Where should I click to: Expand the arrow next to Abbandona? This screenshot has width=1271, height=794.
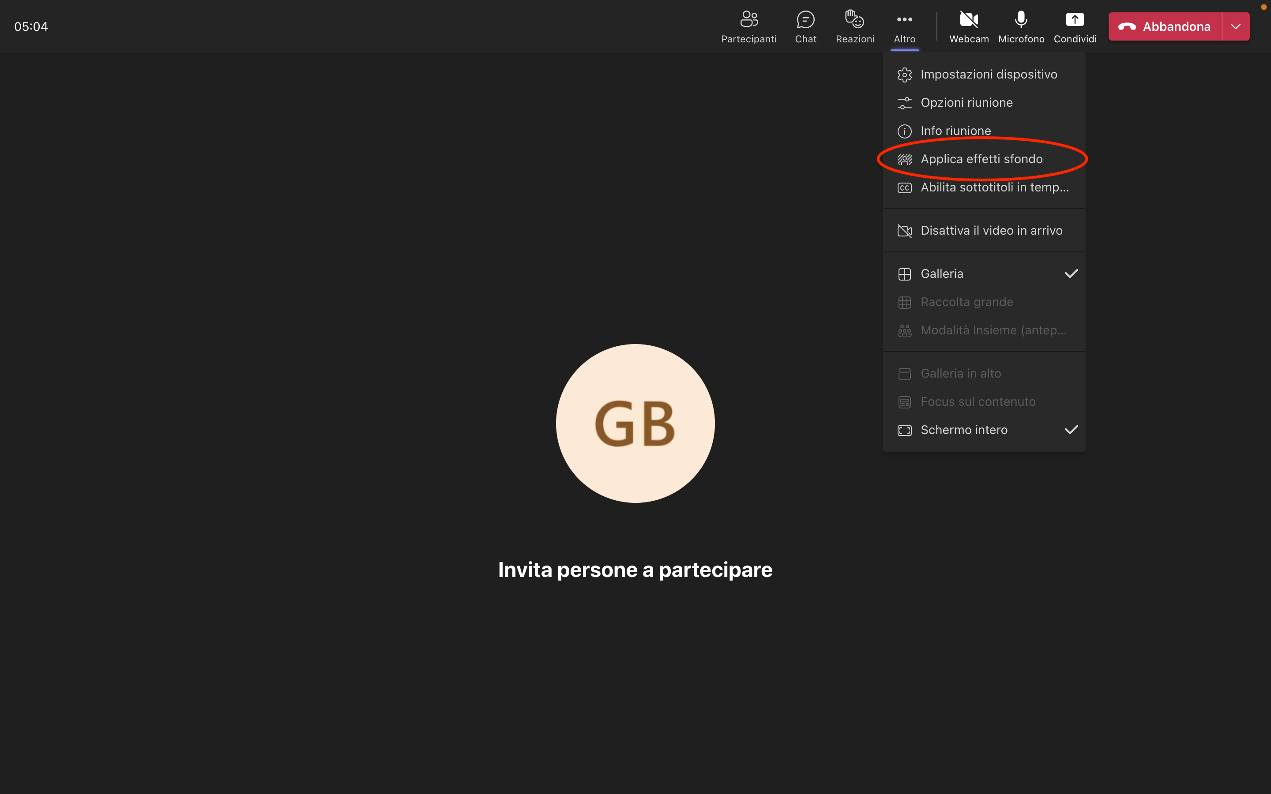tap(1235, 26)
